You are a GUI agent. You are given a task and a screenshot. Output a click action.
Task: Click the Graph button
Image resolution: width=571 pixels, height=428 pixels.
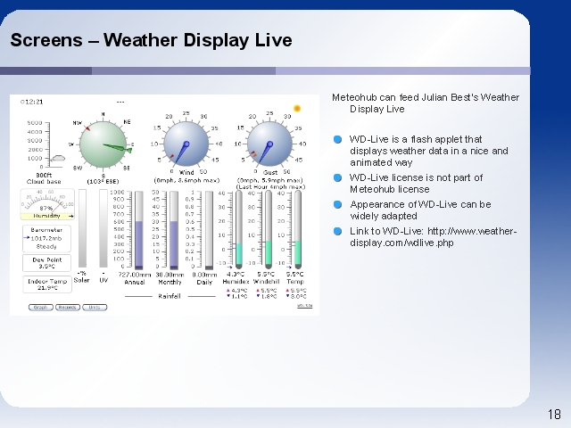41,308
